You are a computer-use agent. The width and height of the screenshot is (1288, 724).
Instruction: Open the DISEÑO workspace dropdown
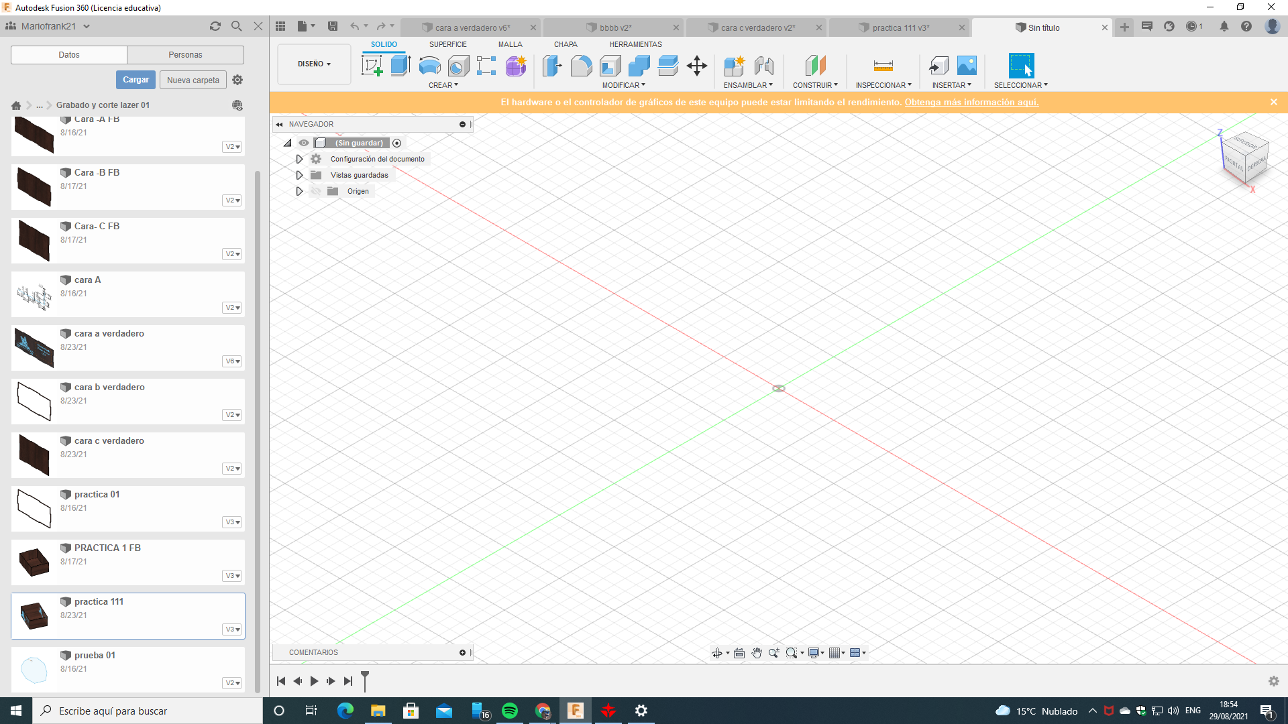click(x=314, y=64)
